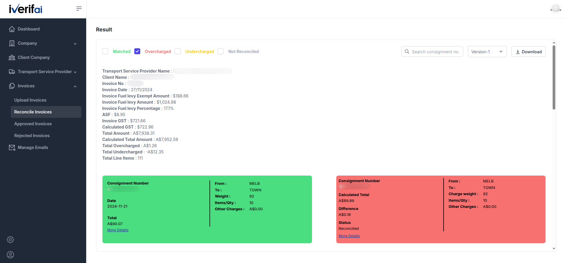This screenshot has width=566, height=263.
Task: Enable the Matched filter checkbox
Action: (x=105, y=51)
